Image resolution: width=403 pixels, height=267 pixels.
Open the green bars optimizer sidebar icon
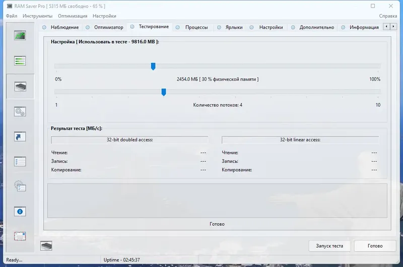point(20,61)
